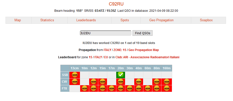This screenshot has width=233, height=101.
Task: Open ITALY link in the Leaderboard line
Action: [98, 57]
